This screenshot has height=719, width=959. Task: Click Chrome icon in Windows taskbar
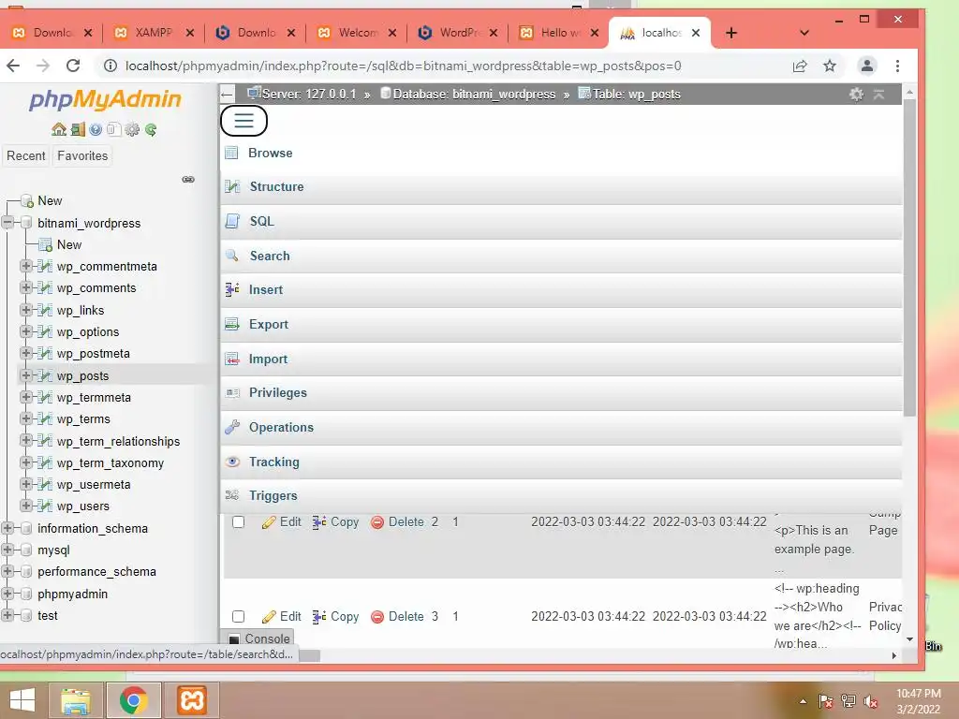133,700
